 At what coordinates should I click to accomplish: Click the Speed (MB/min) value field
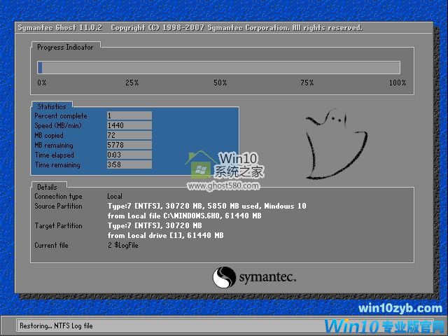pyautogui.click(x=129, y=125)
